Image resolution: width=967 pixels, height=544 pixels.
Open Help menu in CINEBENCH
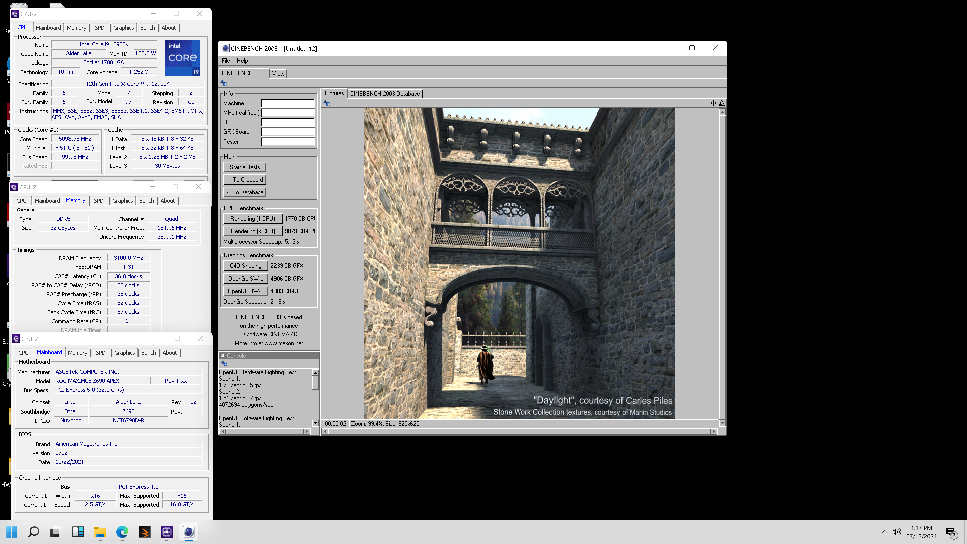pyautogui.click(x=242, y=61)
